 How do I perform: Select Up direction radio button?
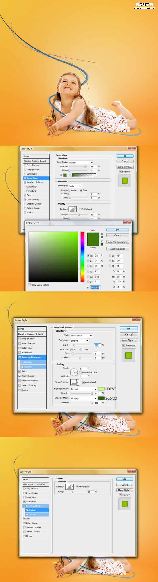(x=71, y=349)
